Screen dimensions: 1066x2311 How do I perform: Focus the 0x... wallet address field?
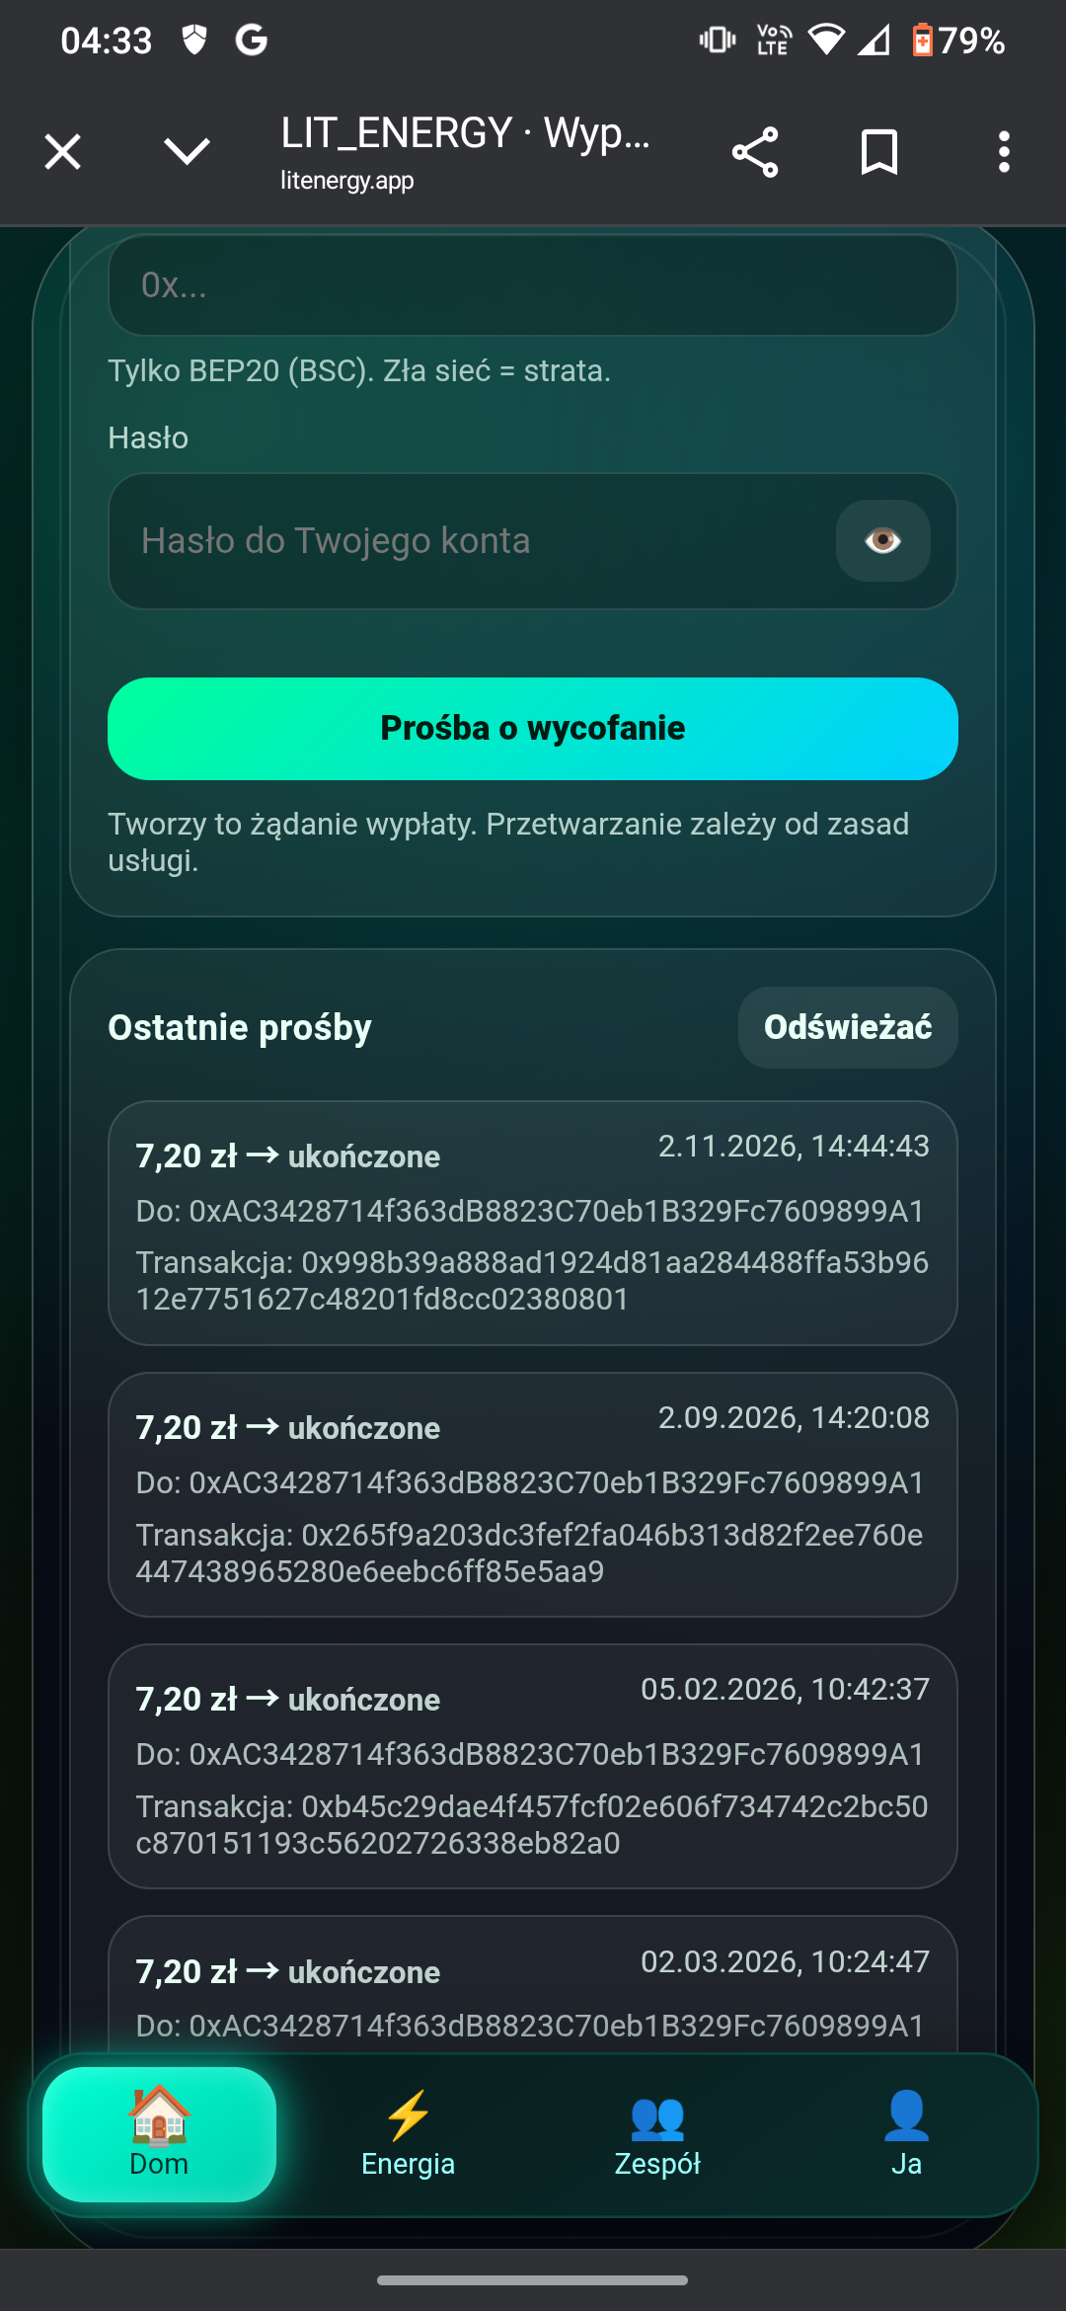coord(533,285)
